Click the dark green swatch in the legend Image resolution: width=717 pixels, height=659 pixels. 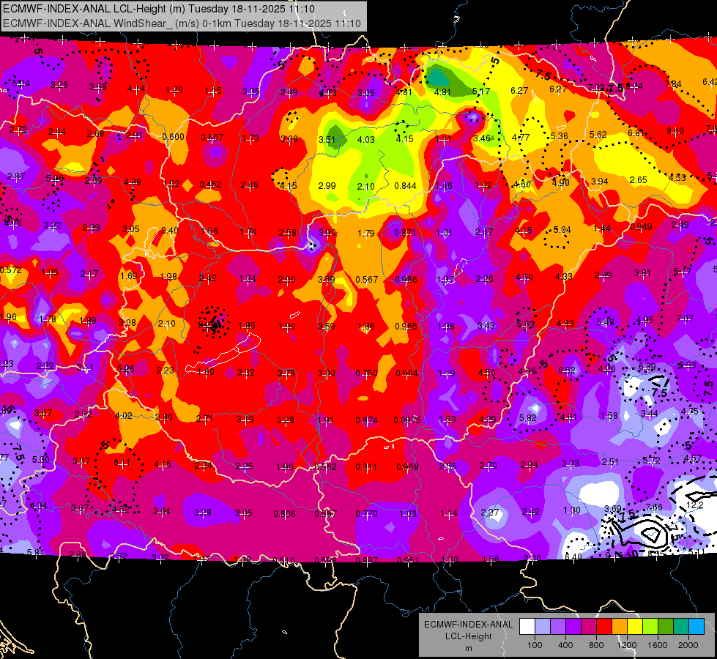pos(666,627)
